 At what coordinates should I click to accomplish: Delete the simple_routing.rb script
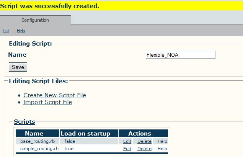[x=144, y=149]
